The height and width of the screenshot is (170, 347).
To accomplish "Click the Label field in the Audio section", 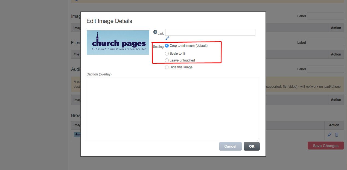I will (325, 69).
